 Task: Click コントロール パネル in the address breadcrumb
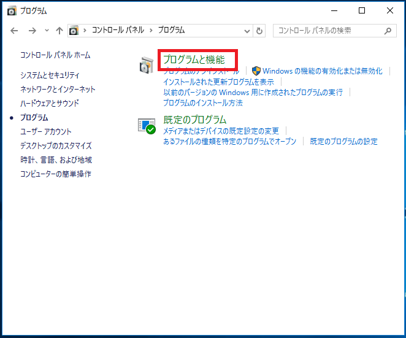pos(118,30)
